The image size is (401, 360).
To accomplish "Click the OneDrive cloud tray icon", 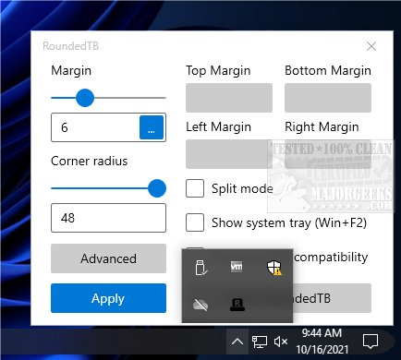I will 200,305.
